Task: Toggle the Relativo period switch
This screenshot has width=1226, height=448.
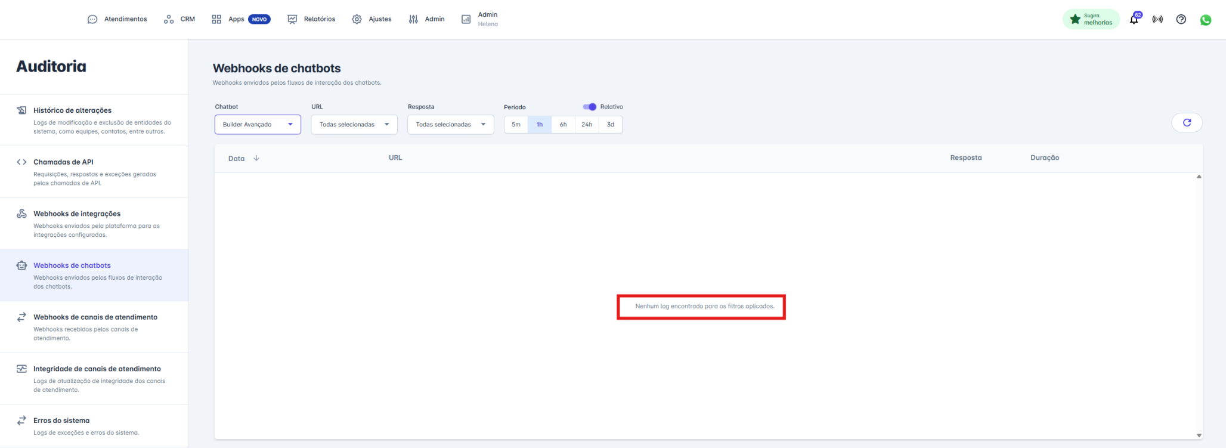Action: (590, 107)
